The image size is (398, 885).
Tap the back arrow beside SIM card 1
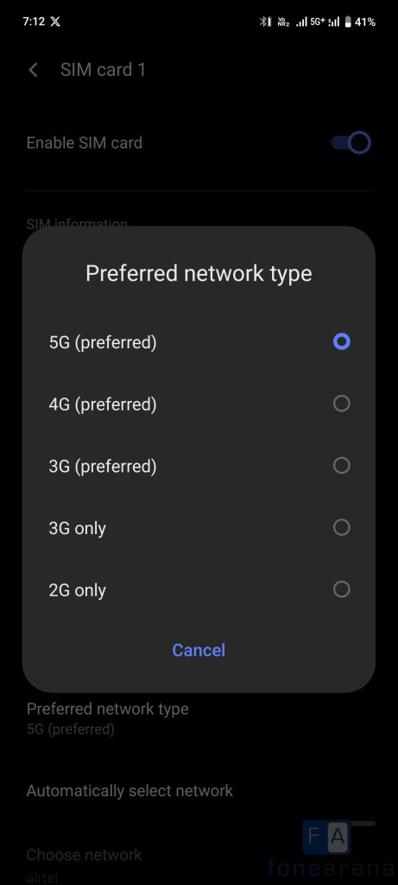pyautogui.click(x=34, y=70)
